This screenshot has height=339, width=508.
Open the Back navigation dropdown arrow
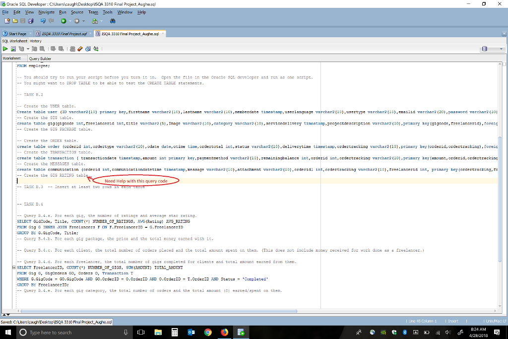click(70, 21)
